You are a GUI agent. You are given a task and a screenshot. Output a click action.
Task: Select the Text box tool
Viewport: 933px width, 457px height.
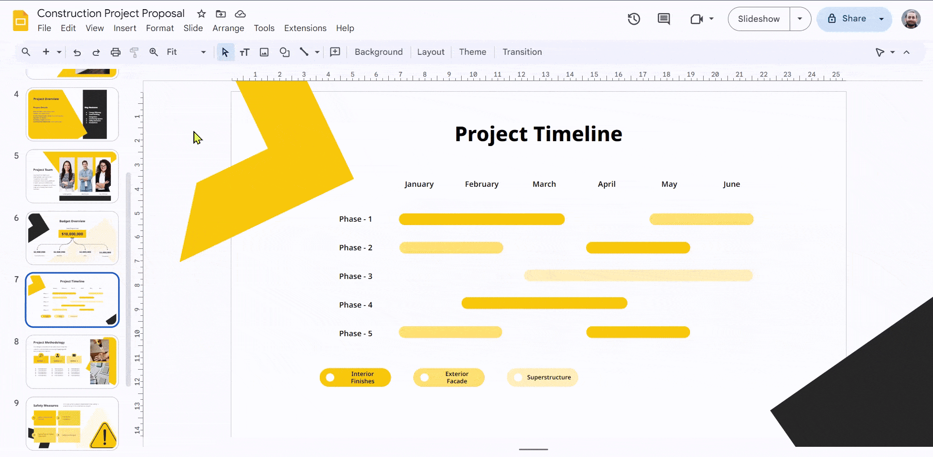click(244, 52)
